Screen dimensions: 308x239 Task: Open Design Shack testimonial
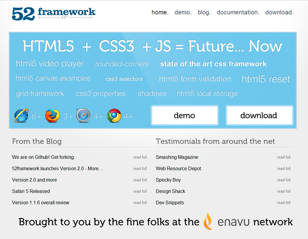[x=170, y=191]
